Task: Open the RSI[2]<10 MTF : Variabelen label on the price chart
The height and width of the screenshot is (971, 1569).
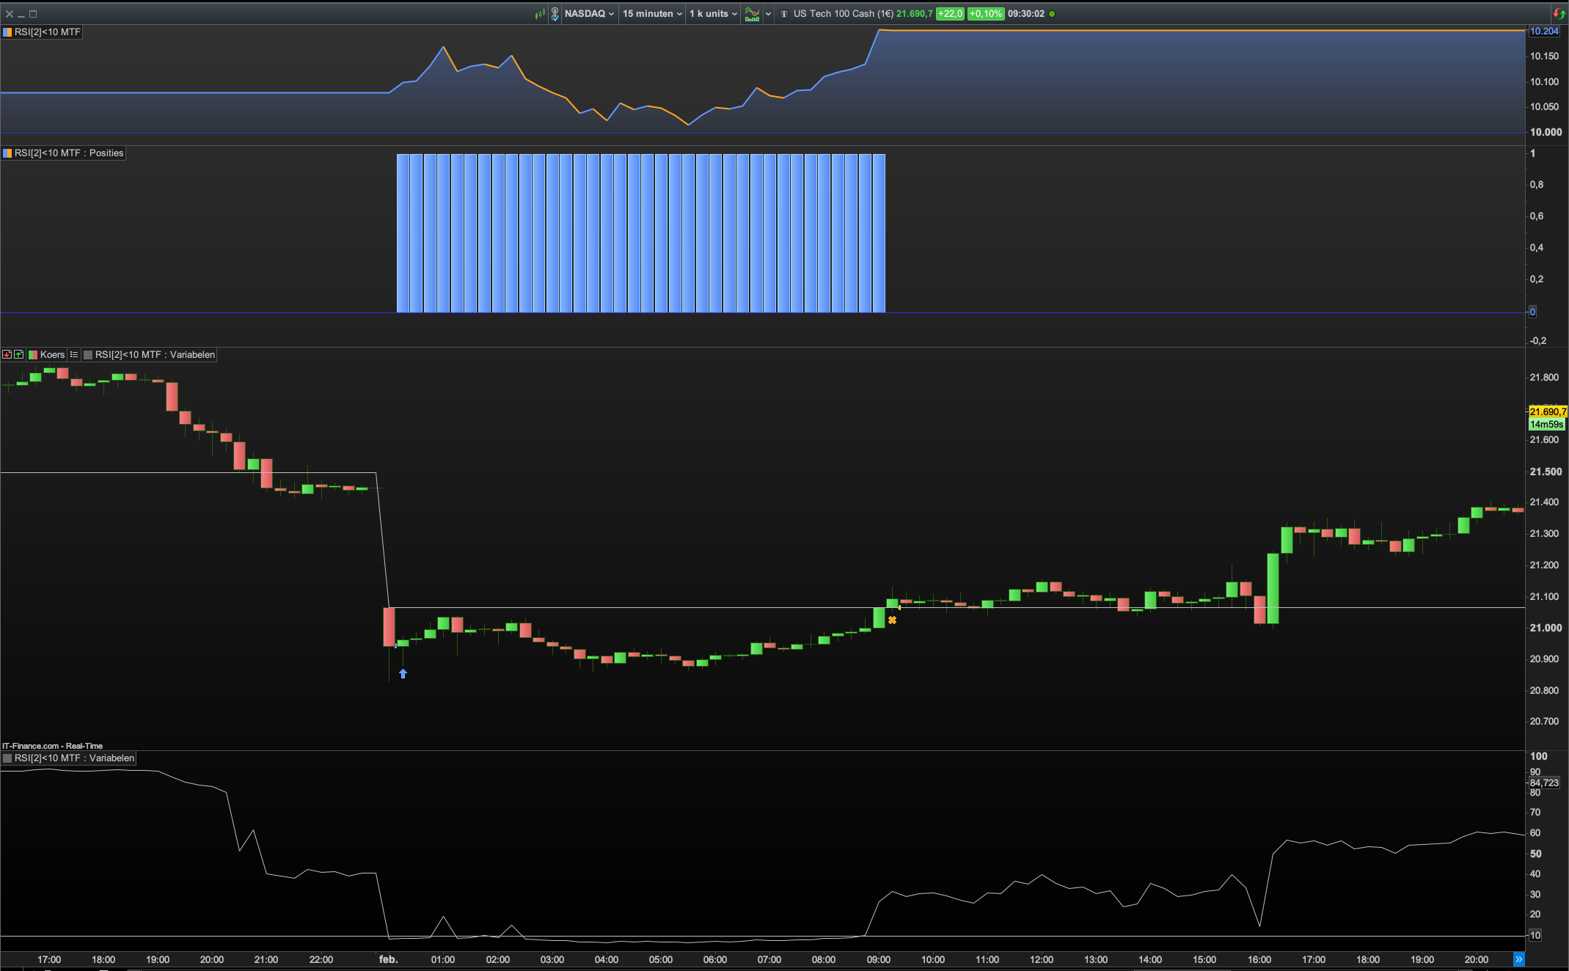Action: click(x=154, y=354)
